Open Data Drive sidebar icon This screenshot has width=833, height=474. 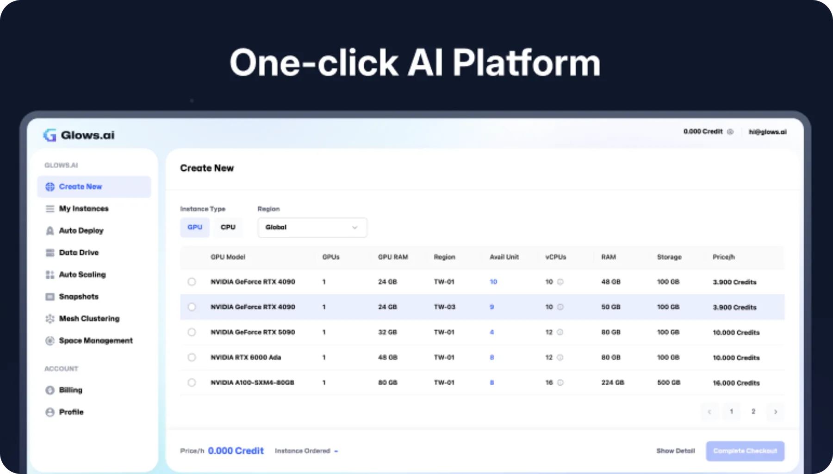[50, 252]
